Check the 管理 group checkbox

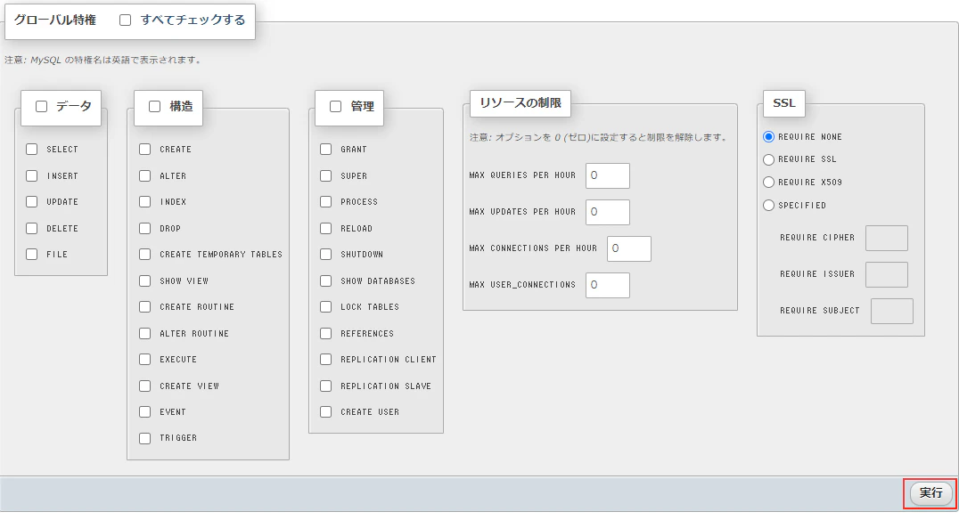coord(336,106)
